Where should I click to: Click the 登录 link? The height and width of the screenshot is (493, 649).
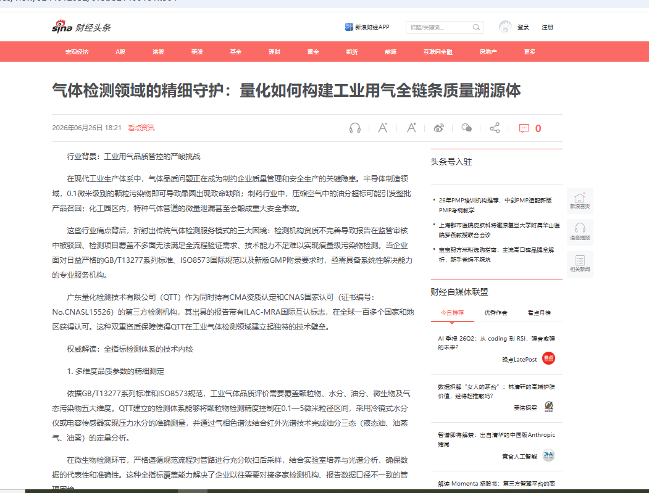[x=523, y=27]
